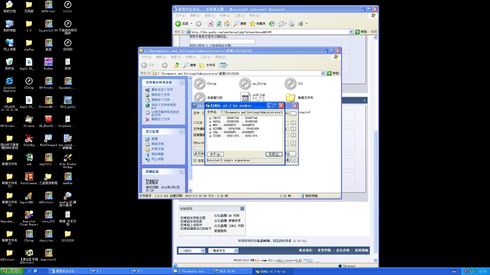Select the 新建文件夹 folder in Explorer window

click(299, 98)
